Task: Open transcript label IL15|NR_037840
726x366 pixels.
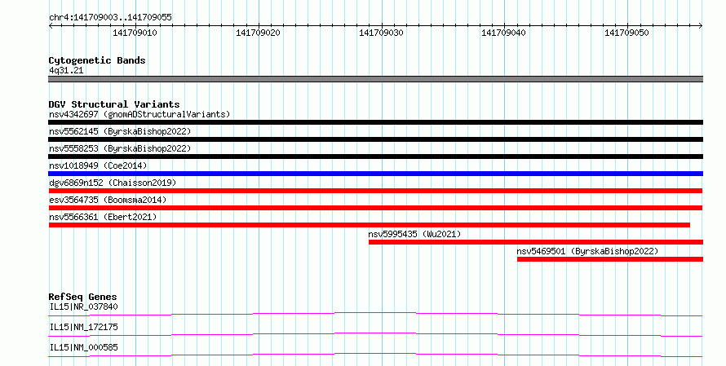Action: pos(83,306)
